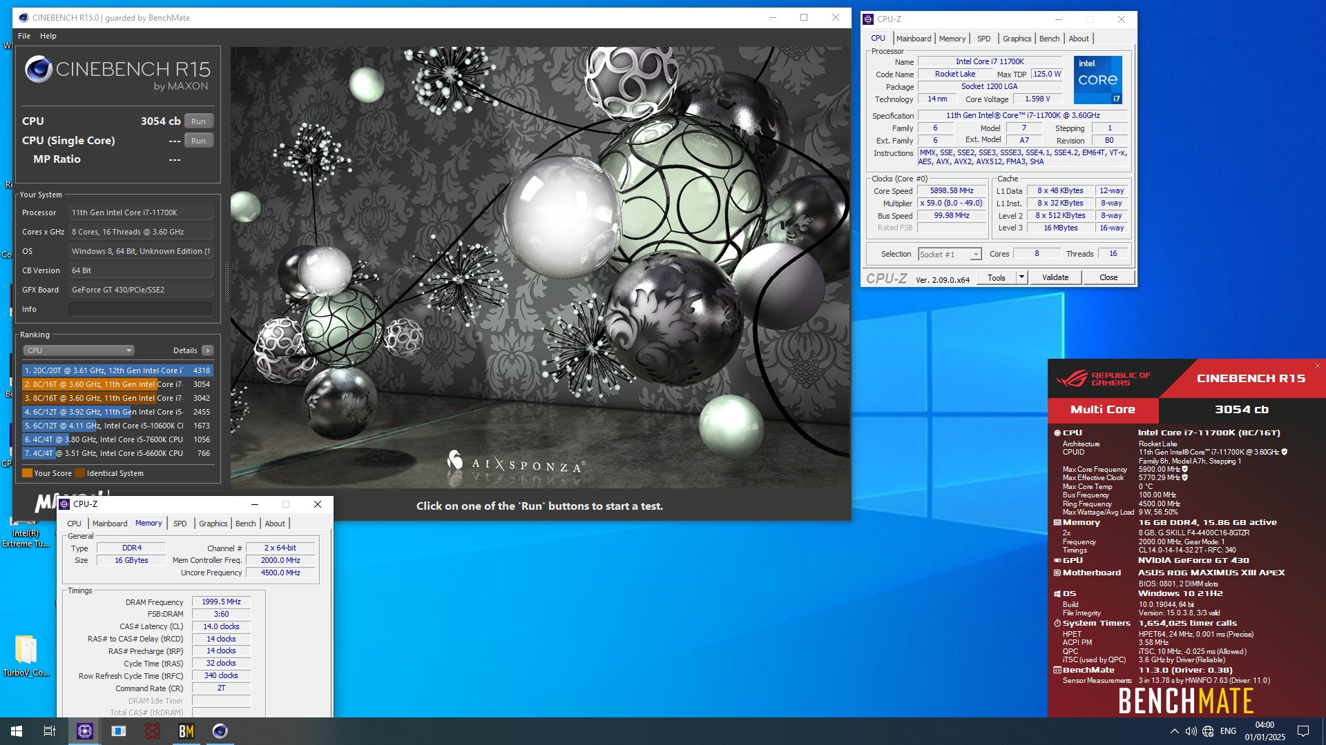Image resolution: width=1326 pixels, height=745 pixels.
Task: Select ranking entry with 3042 score
Action: [x=117, y=398]
